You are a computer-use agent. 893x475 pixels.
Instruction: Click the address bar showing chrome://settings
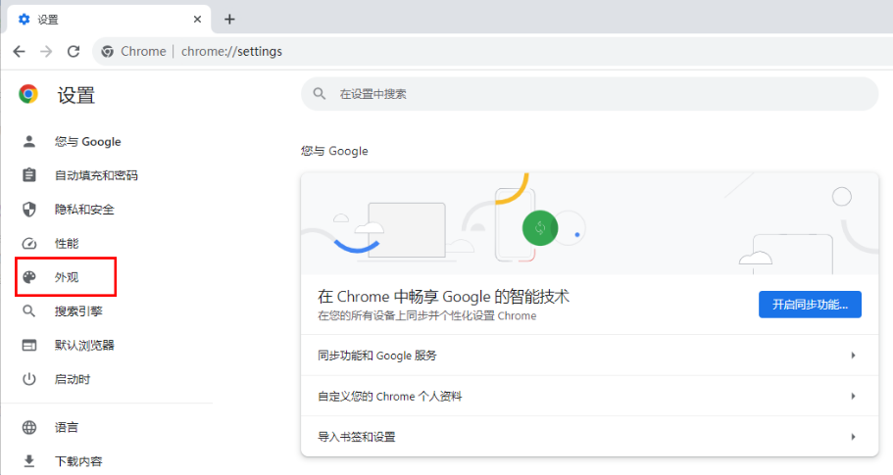pyautogui.click(x=490, y=51)
